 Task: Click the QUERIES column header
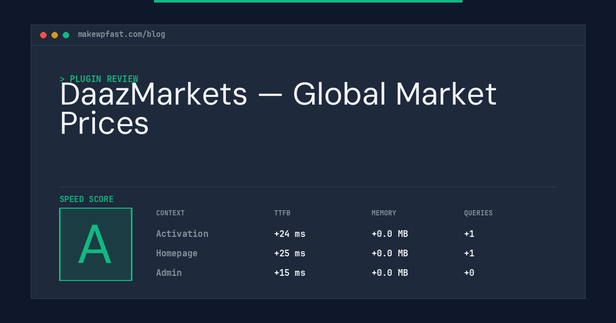pyautogui.click(x=478, y=213)
